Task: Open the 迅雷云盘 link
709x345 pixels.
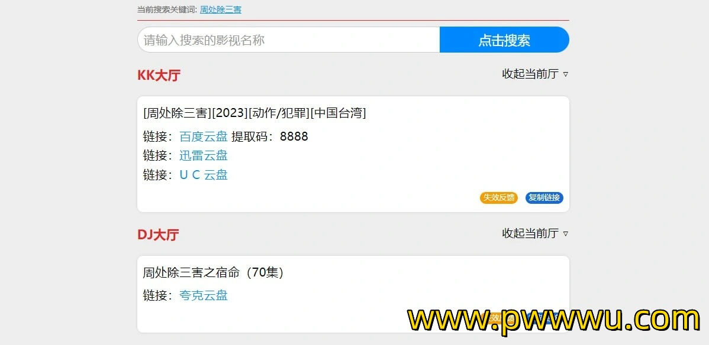Action: coord(204,155)
